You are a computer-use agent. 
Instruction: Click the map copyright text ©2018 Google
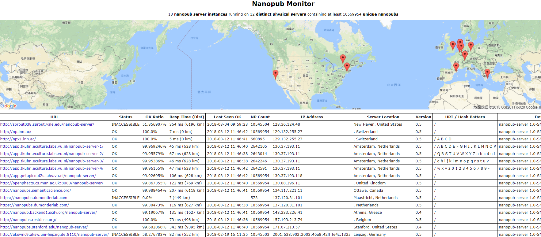point(507,107)
